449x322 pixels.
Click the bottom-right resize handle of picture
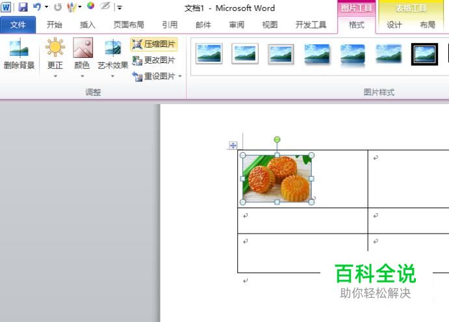coord(311,202)
